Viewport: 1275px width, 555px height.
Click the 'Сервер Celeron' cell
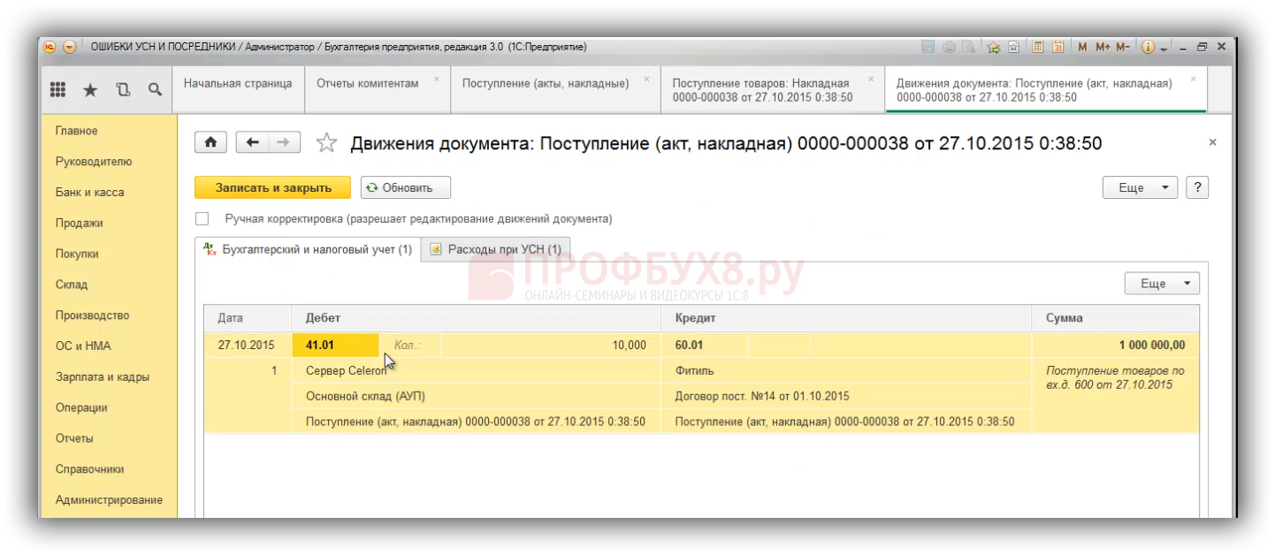[477, 371]
